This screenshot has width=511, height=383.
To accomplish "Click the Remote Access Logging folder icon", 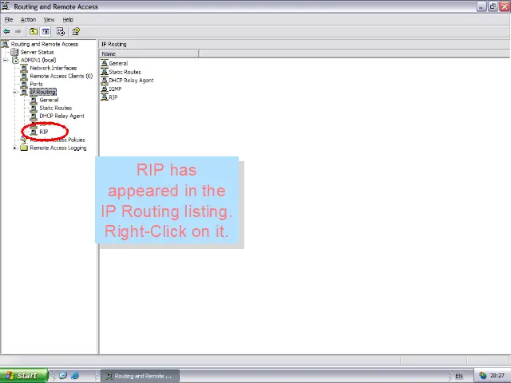I will [24, 148].
